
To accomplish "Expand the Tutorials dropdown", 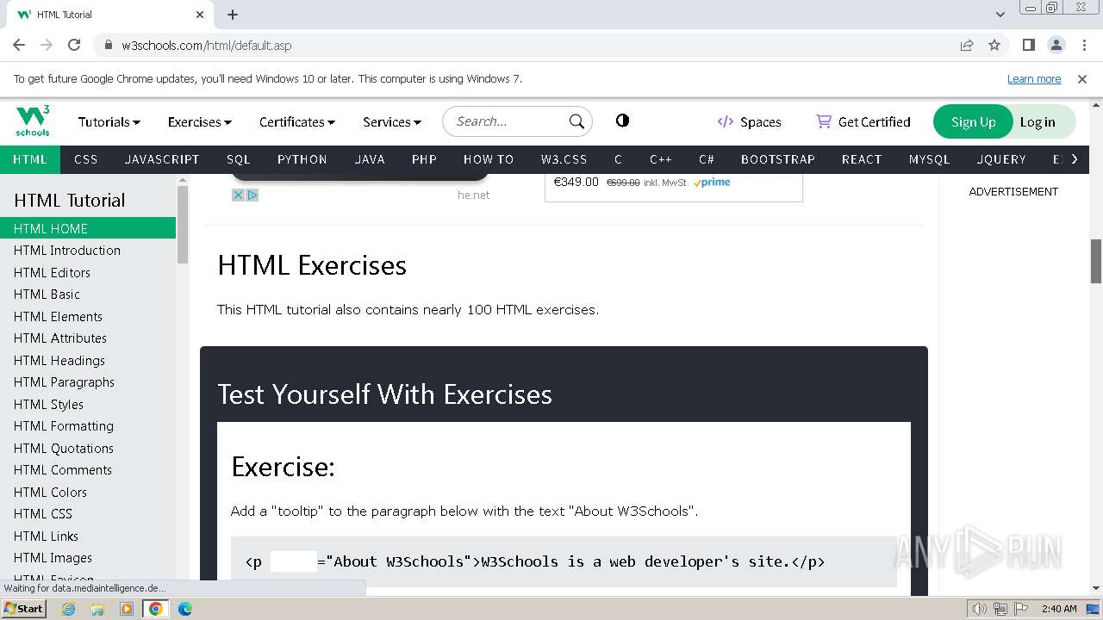I will 109,121.
